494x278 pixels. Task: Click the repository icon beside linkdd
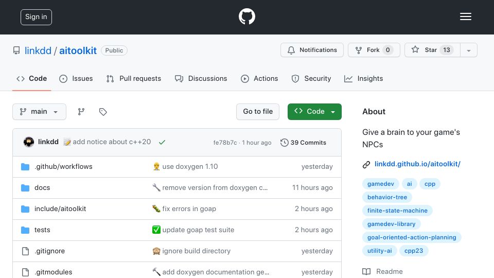click(x=16, y=50)
